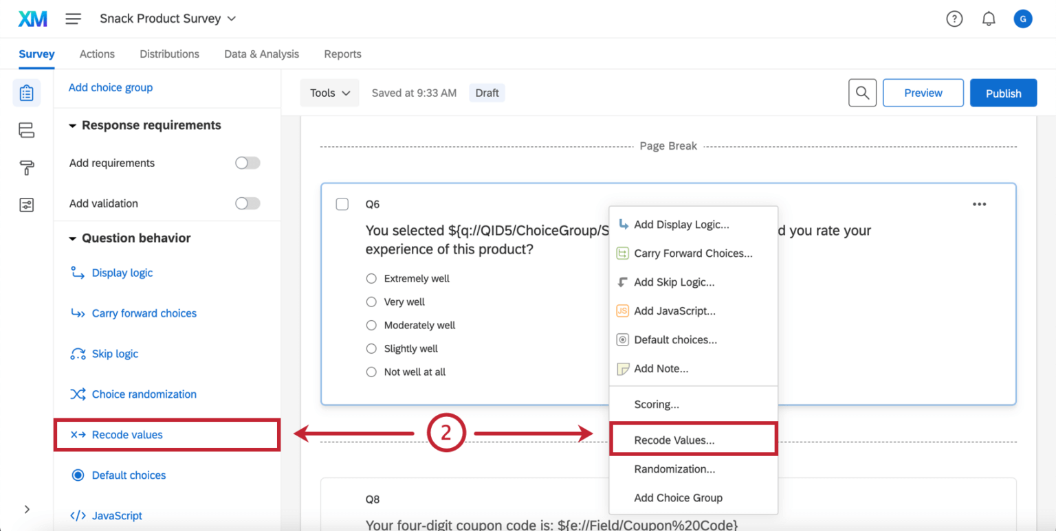Screen dimensions: 1056x531
Task: Click the Page Break label
Action: pos(668,146)
